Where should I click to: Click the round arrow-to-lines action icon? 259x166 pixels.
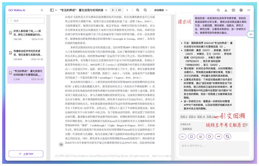[x=218, y=136]
